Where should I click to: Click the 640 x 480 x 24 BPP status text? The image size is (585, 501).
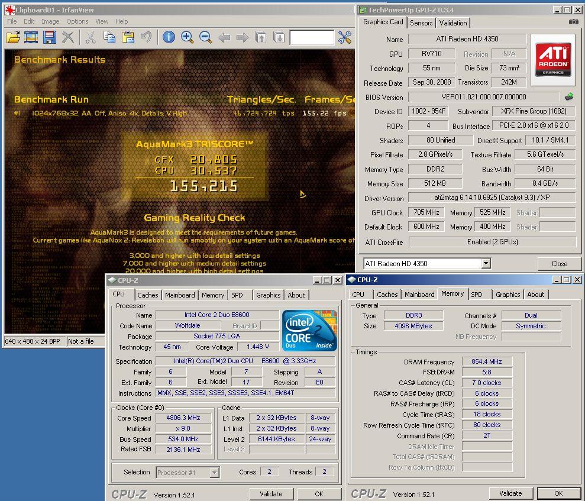point(34,341)
